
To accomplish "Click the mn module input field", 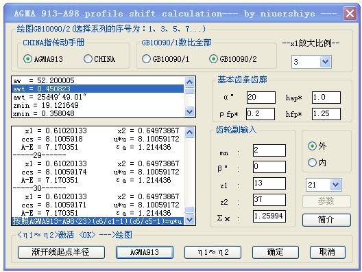I will point(269,150).
